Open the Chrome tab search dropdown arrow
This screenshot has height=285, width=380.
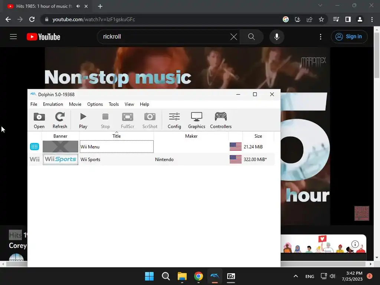320,5
